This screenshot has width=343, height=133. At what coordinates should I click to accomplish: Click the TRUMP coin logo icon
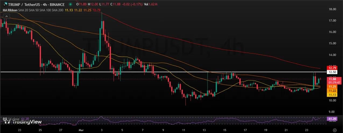click(5, 5)
